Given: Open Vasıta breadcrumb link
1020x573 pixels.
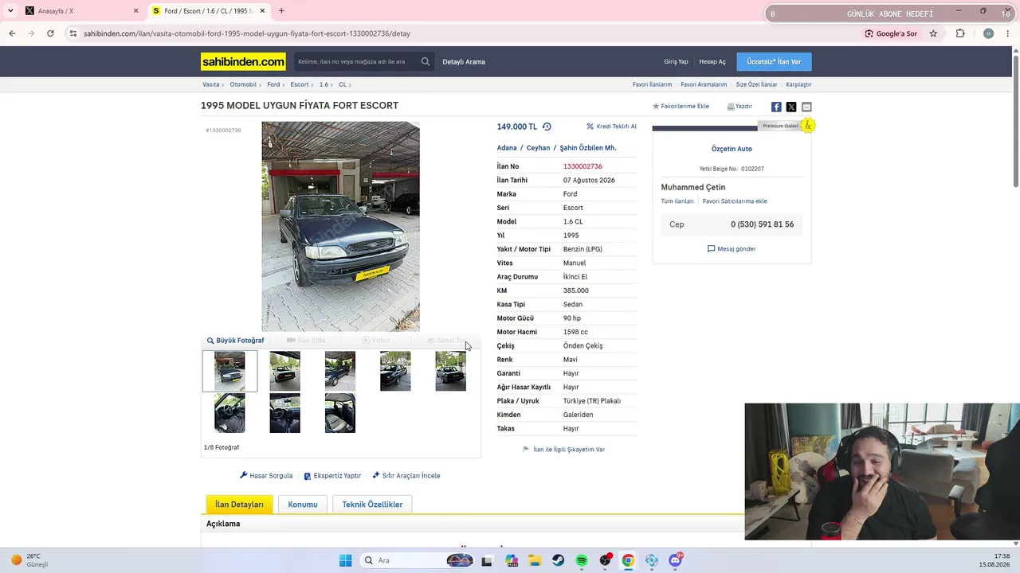Looking at the screenshot, I should [x=210, y=84].
